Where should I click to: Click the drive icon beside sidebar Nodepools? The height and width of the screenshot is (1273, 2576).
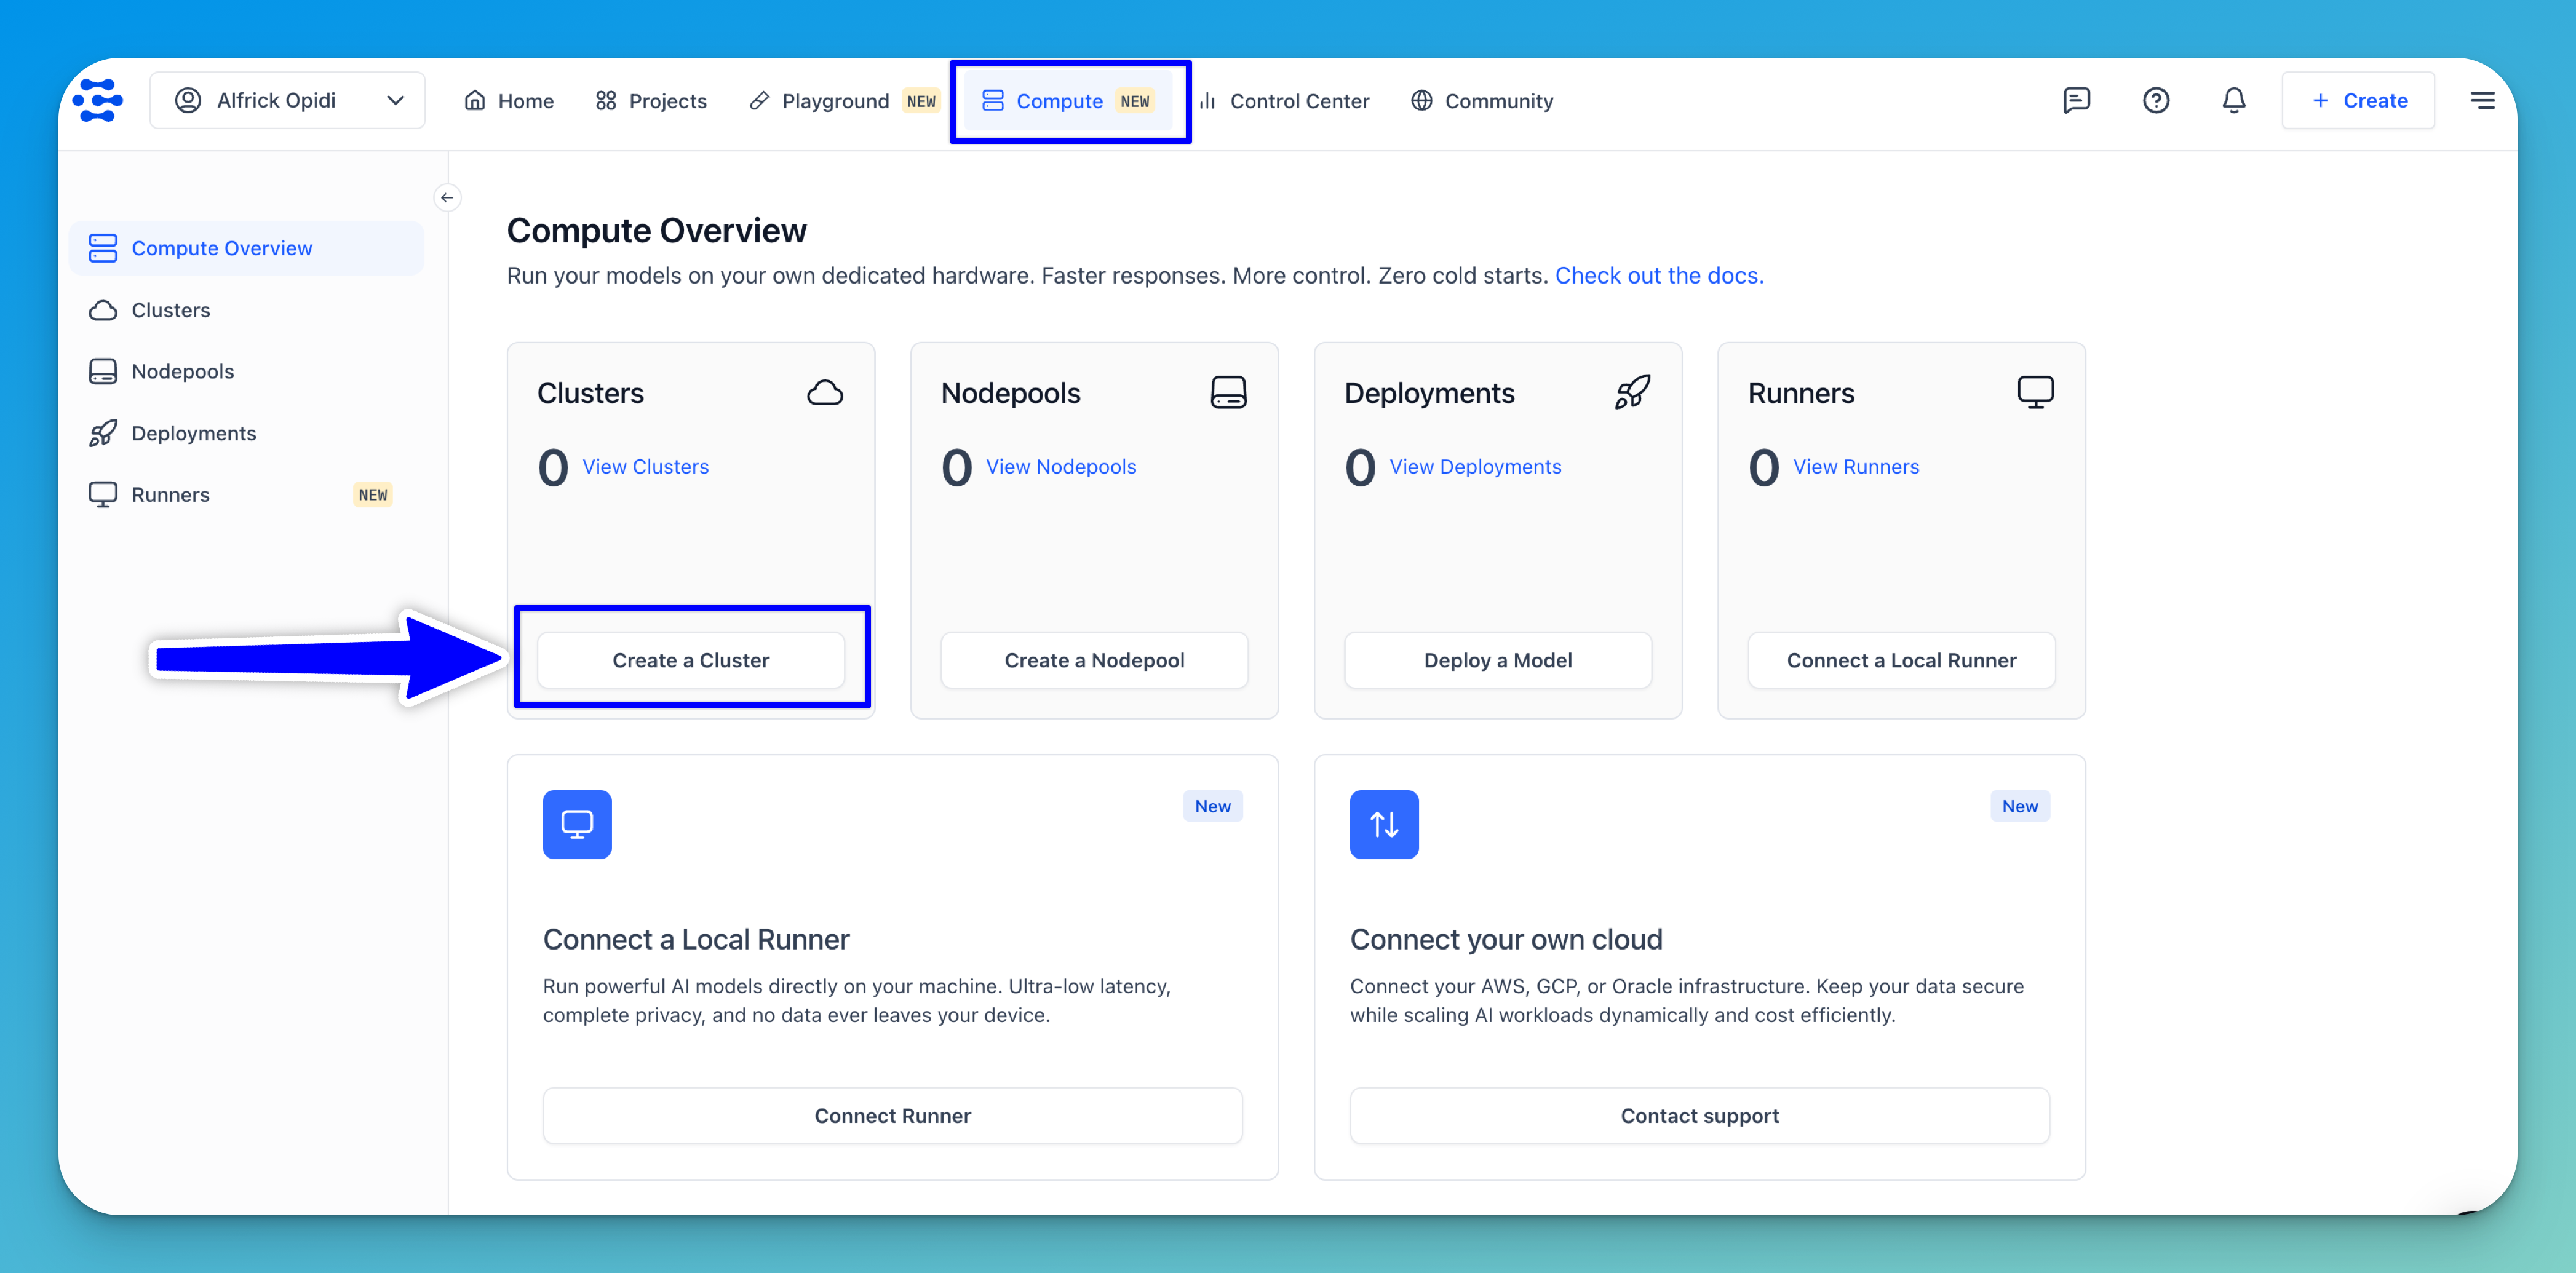pos(103,371)
